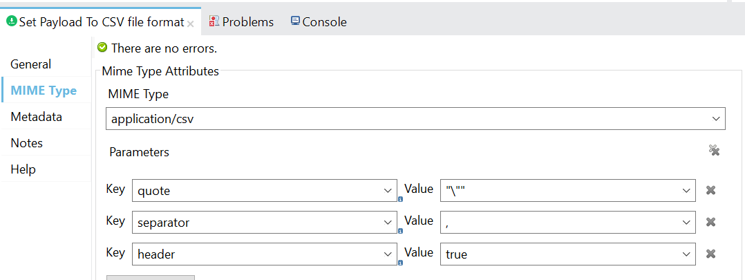745x280 pixels.
Task: Click the Console tab icon
Action: 296,21
